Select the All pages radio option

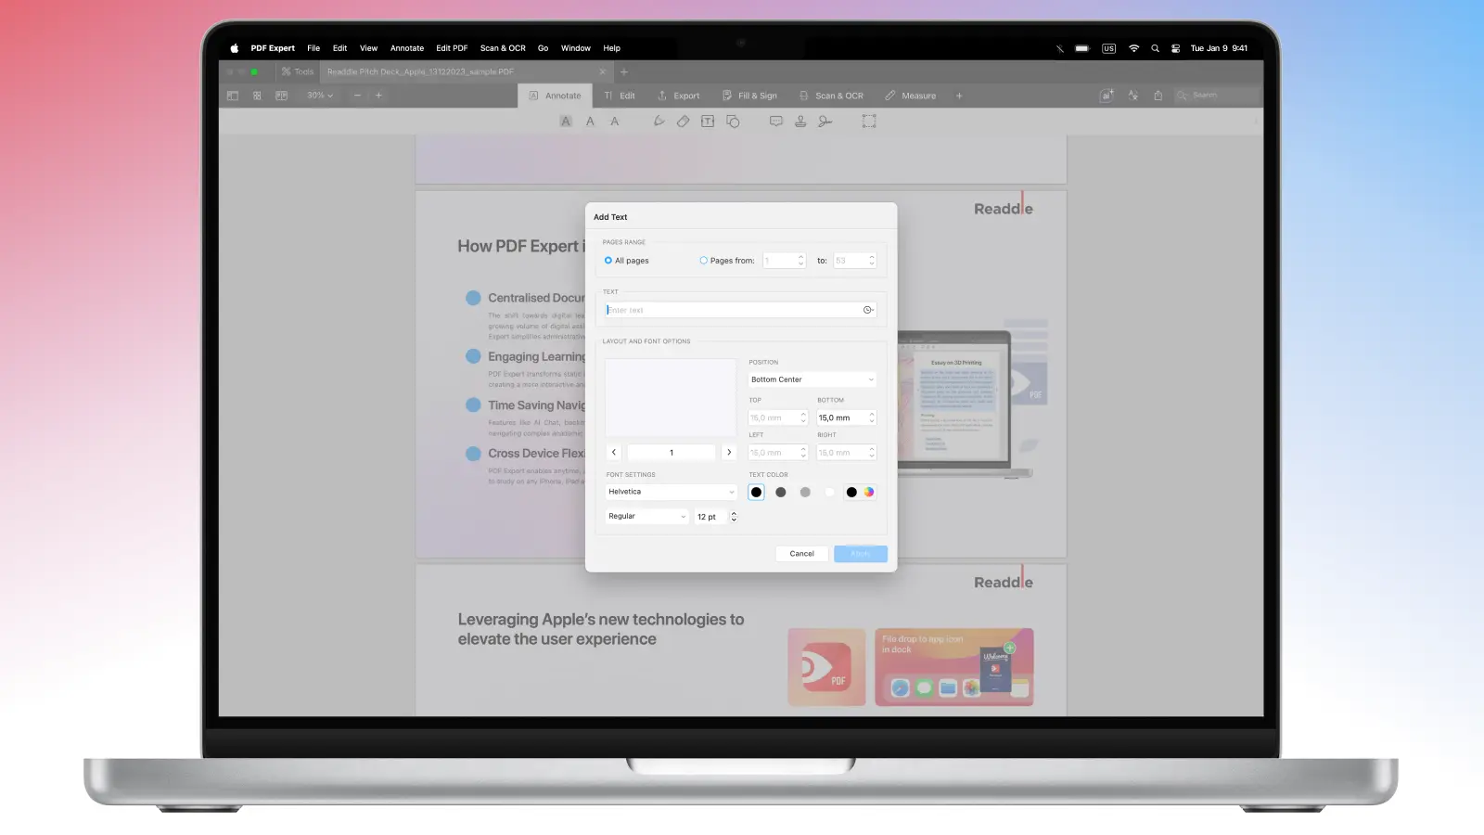(x=608, y=261)
